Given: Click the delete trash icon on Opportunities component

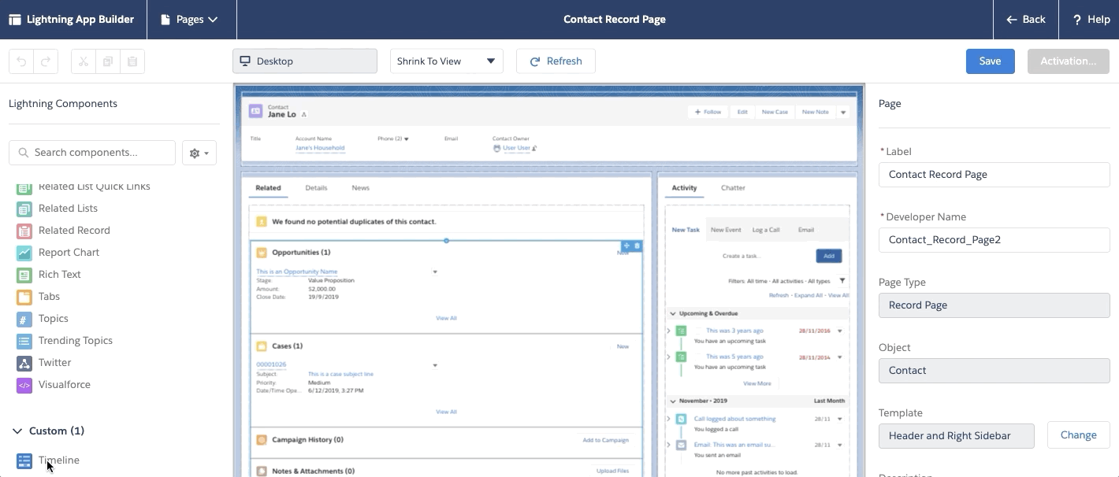Looking at the screenshot, I should (638, 246).
